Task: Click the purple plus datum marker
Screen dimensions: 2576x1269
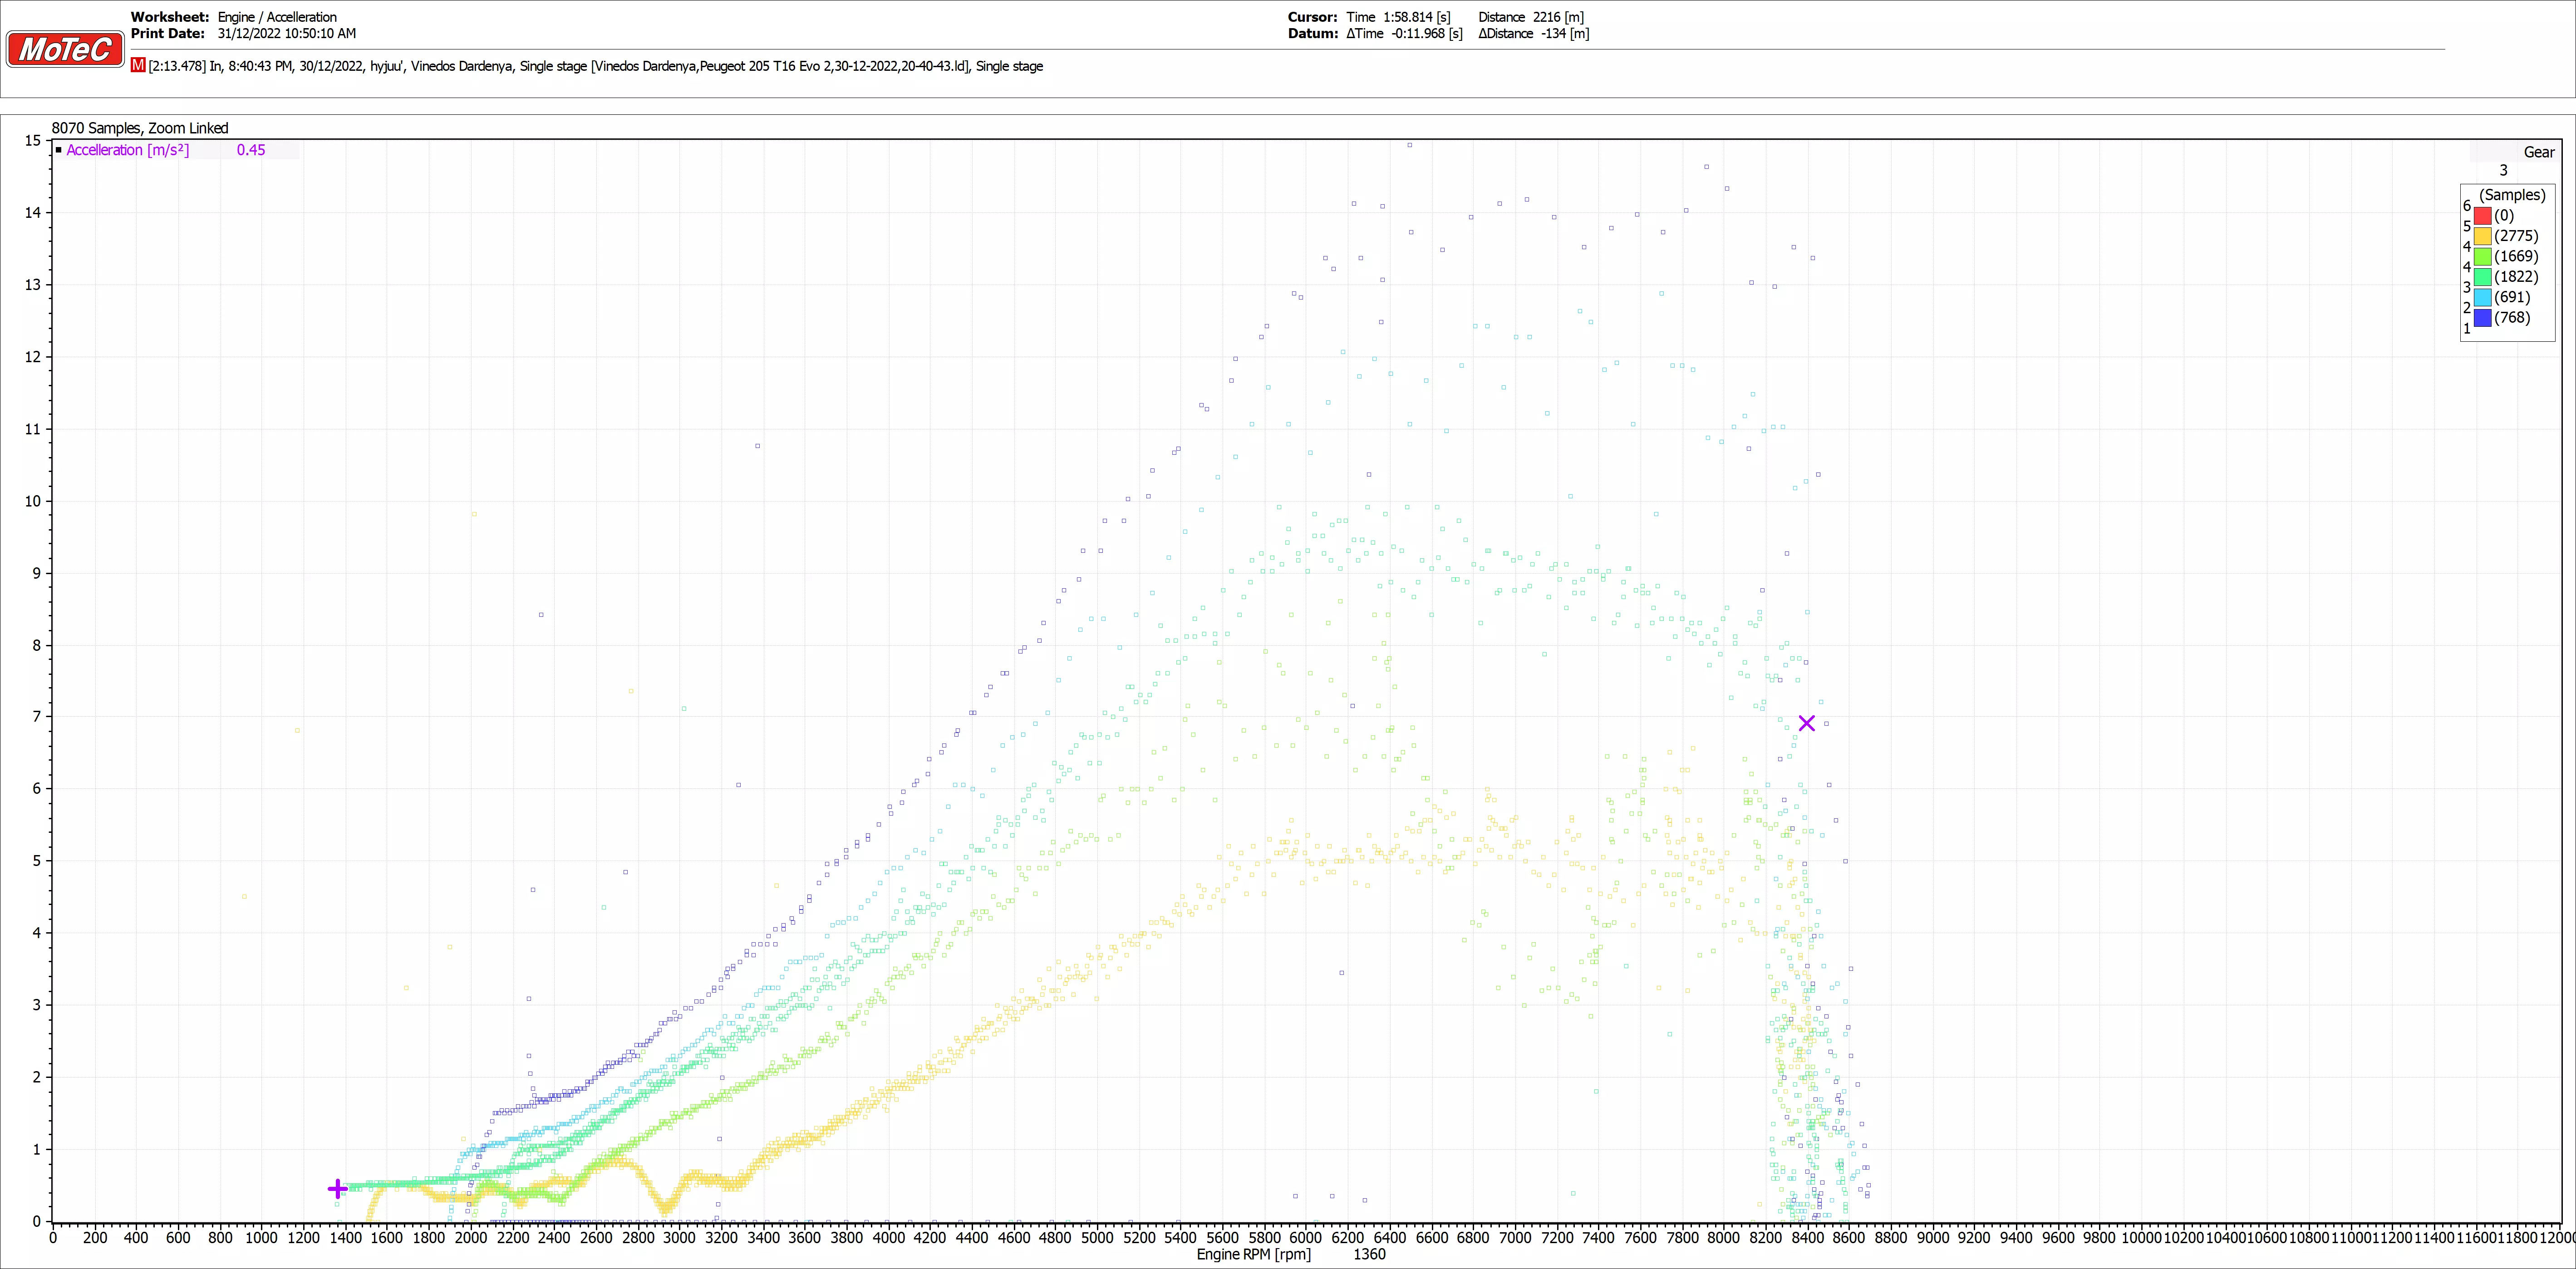Action: click(338, 1189)
